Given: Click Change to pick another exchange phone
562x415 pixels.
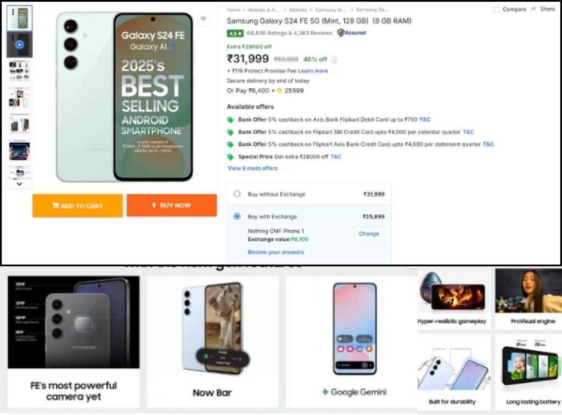Looking at the screenshot, I should point(368,233).
